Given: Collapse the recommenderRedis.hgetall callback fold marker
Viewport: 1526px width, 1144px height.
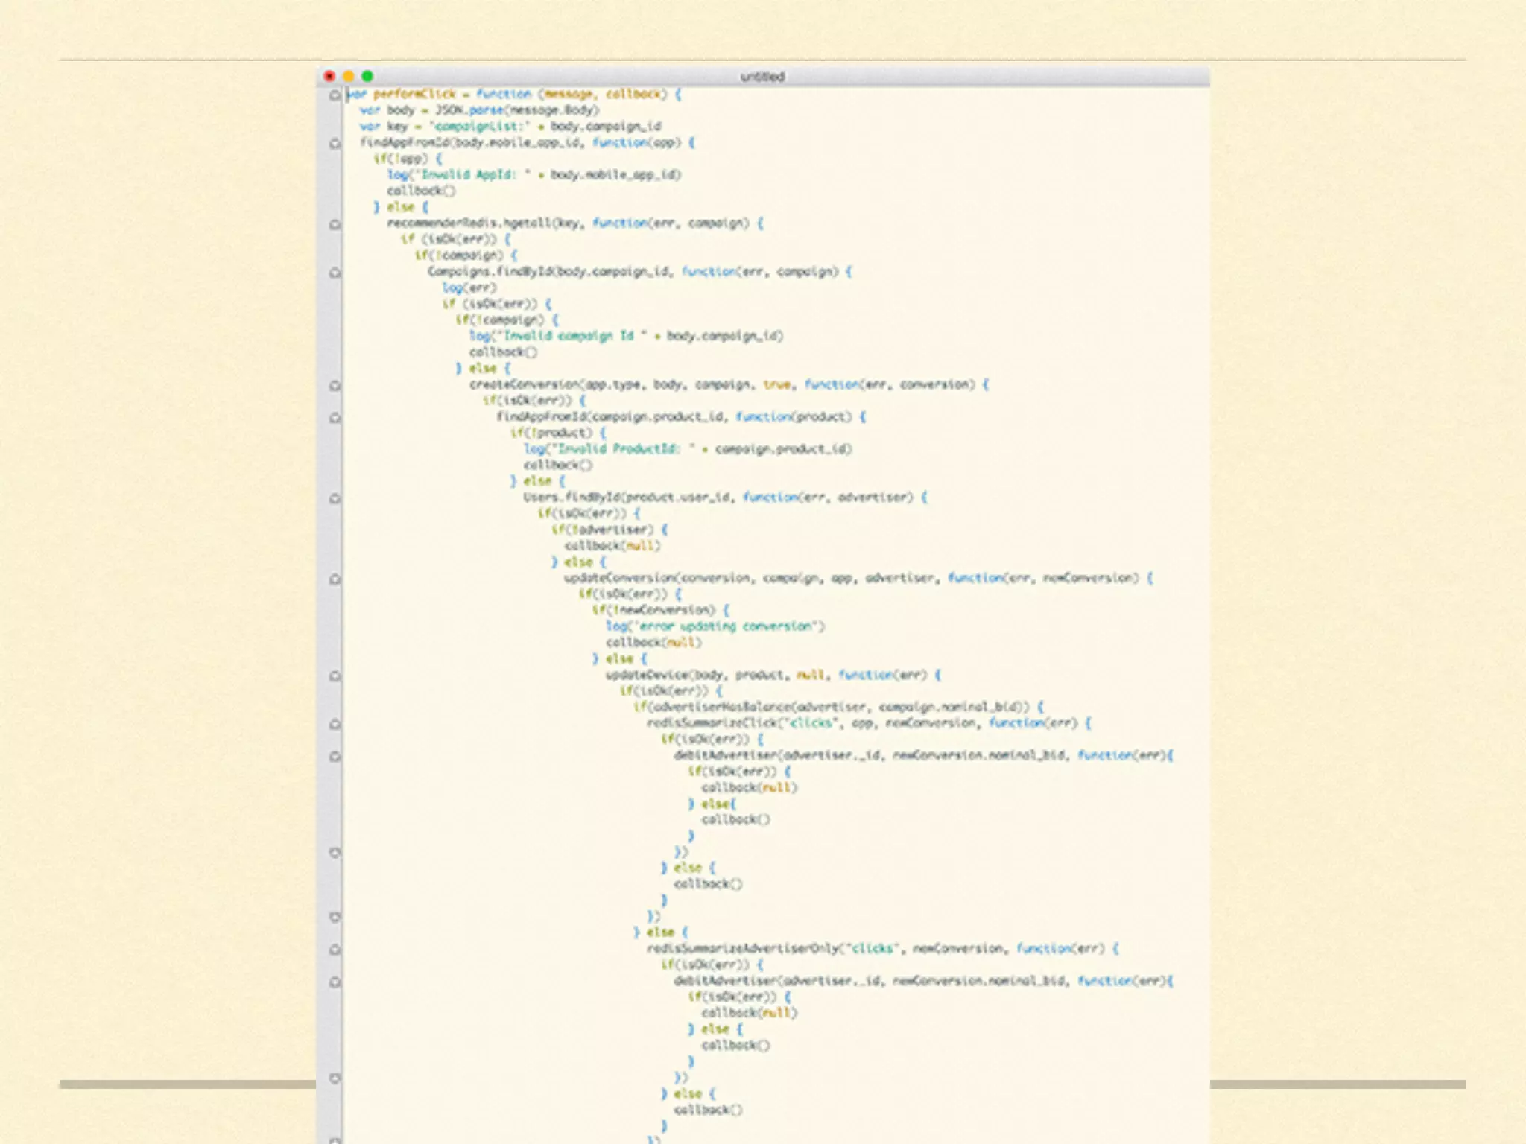Looking at the screenshot, I should [335, 223].
